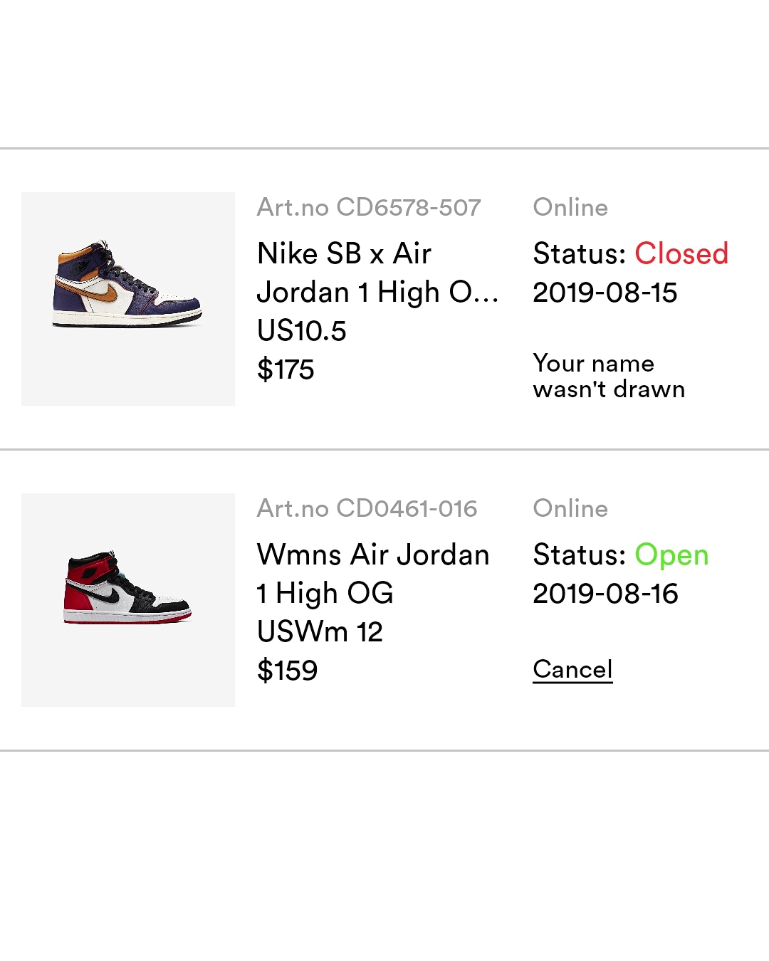Open the Nike SB x Air Jordan shoe thumbnail

coord(128,299)
